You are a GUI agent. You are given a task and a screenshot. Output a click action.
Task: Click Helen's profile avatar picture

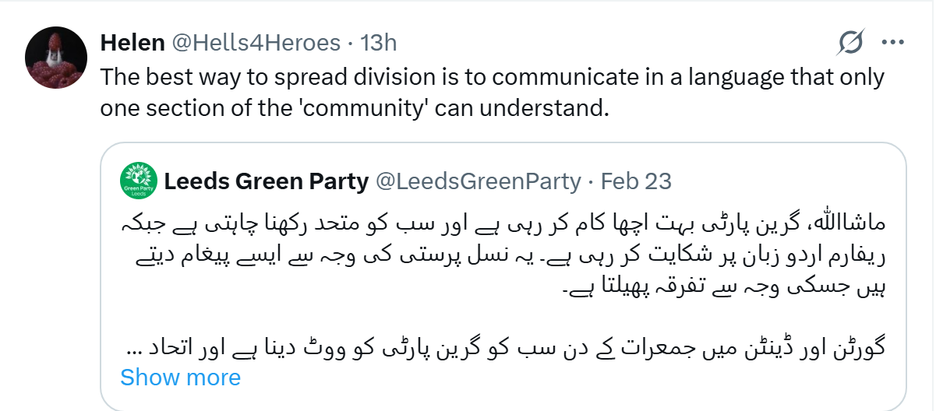click(55, 57)
